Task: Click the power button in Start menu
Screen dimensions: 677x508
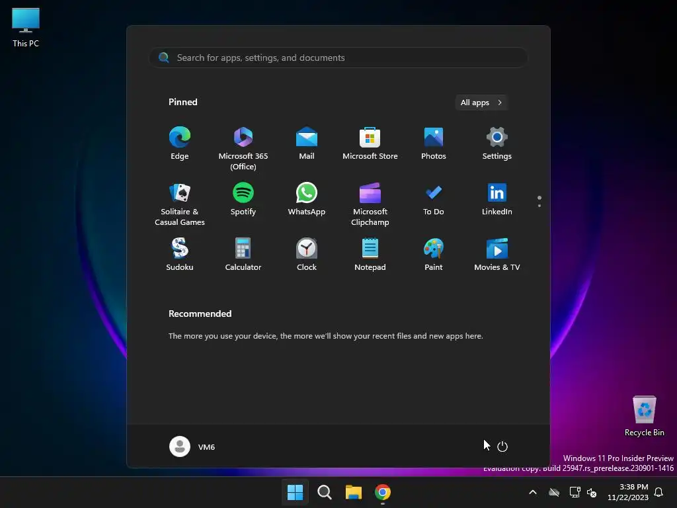Action: point(502,446)
